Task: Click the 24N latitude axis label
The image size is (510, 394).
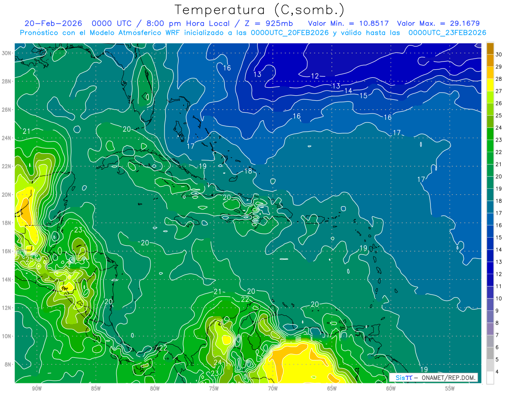Action: tap(7, 138)
